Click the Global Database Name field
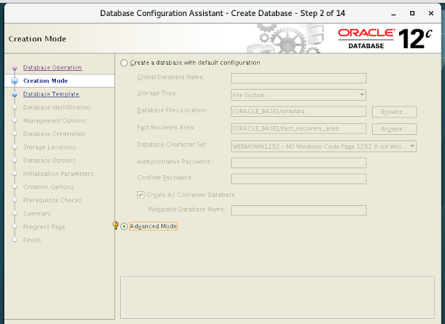The height and width of the screenshot is (324, 445). tap(298, 78)
